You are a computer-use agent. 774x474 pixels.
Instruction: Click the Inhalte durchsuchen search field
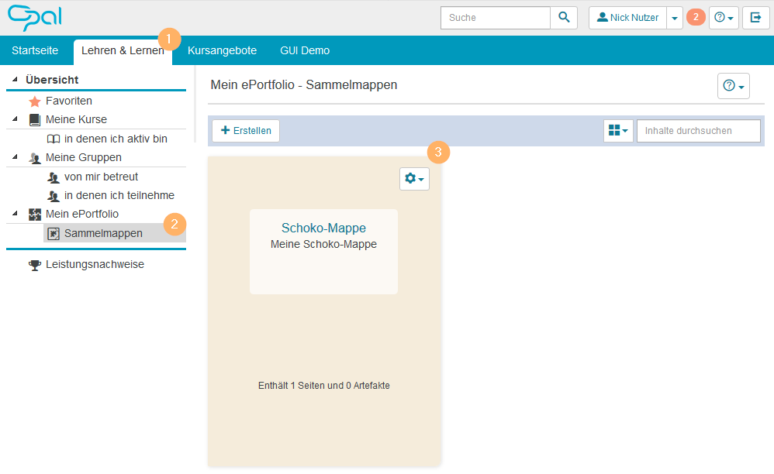tap(698, 131)
